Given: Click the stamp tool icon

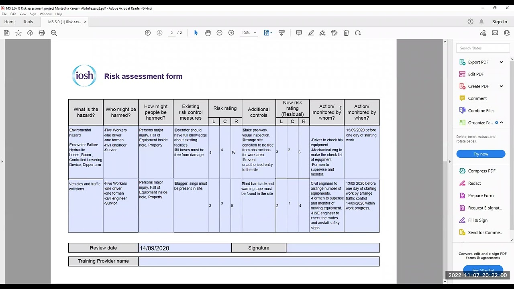Looking at the screenshot, I should pyautogui.click(x=334, y=33).
